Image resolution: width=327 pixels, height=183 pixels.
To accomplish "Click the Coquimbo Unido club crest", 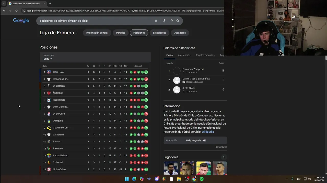I will click(49, 128).
